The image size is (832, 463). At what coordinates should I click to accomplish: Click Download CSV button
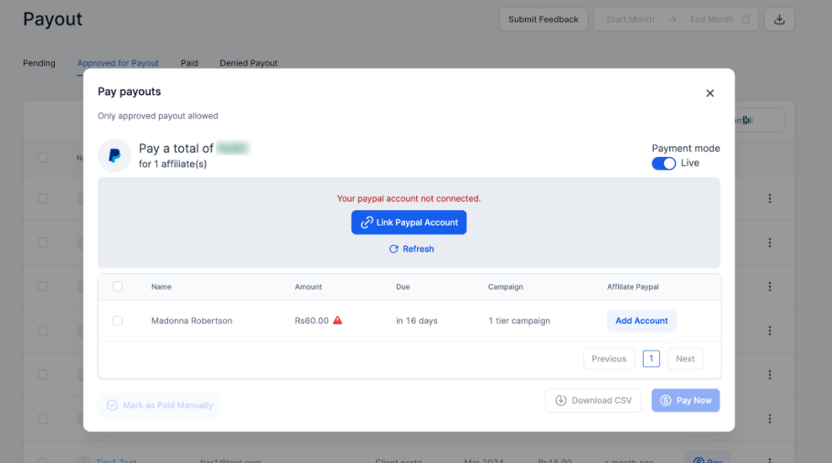(593, 401)
